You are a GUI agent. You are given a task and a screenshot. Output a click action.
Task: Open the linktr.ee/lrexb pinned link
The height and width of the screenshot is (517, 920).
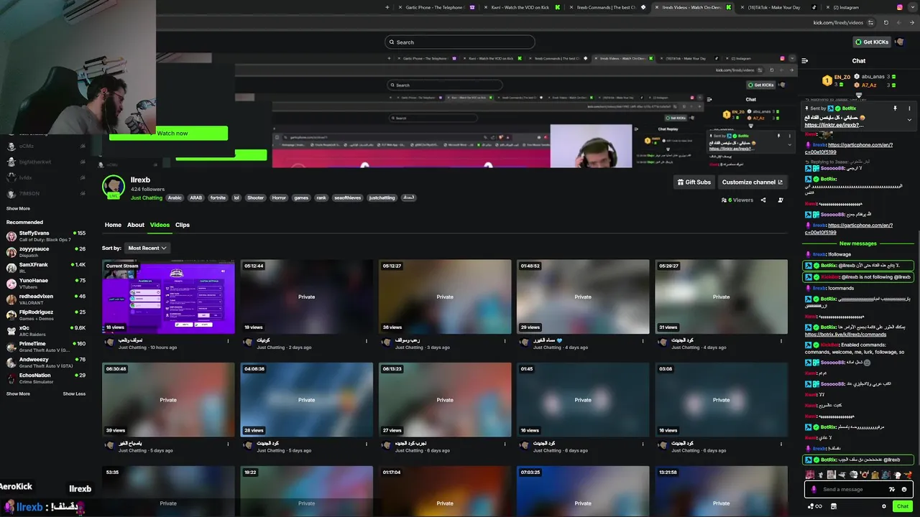coord(834,125)
